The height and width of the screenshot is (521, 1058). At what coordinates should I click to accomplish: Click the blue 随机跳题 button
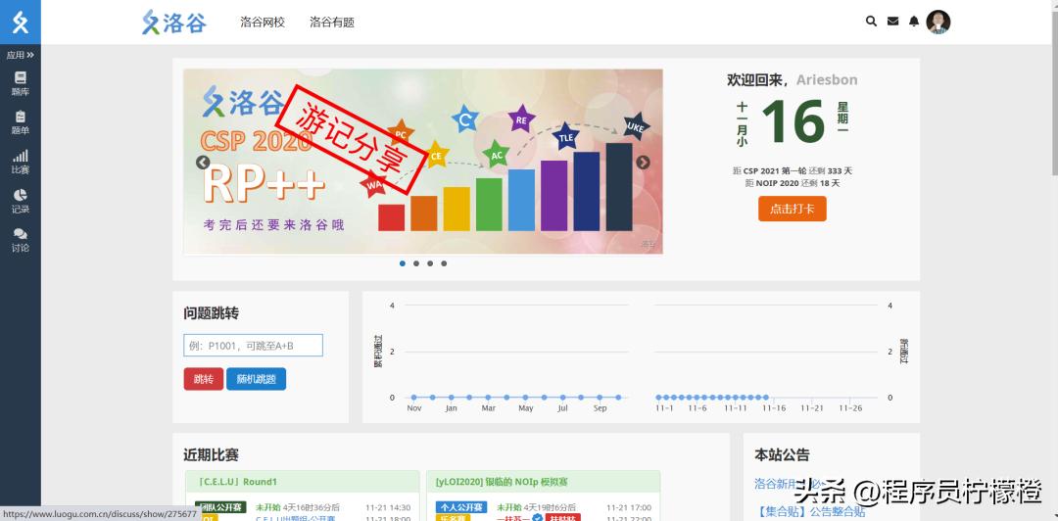tap(257, 379)
